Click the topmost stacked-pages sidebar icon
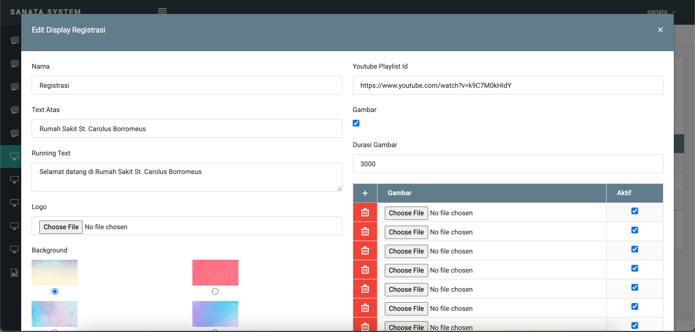The height and width of the screenshot is (332, 695). pos(14,41)
